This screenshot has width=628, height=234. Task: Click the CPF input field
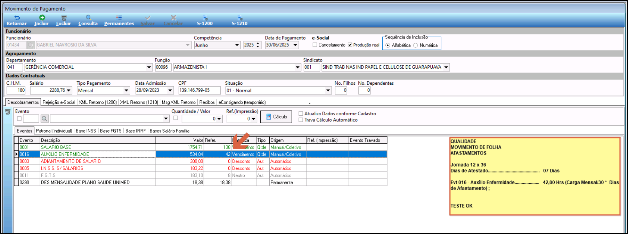pos(199,91)
